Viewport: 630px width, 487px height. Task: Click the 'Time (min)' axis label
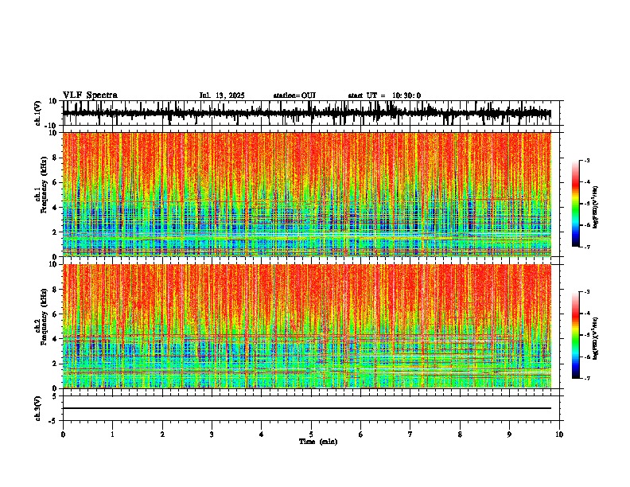318,442
